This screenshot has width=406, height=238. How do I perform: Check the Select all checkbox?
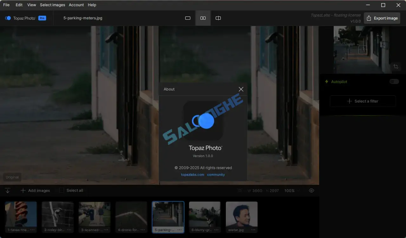click(x=61, y=190)
